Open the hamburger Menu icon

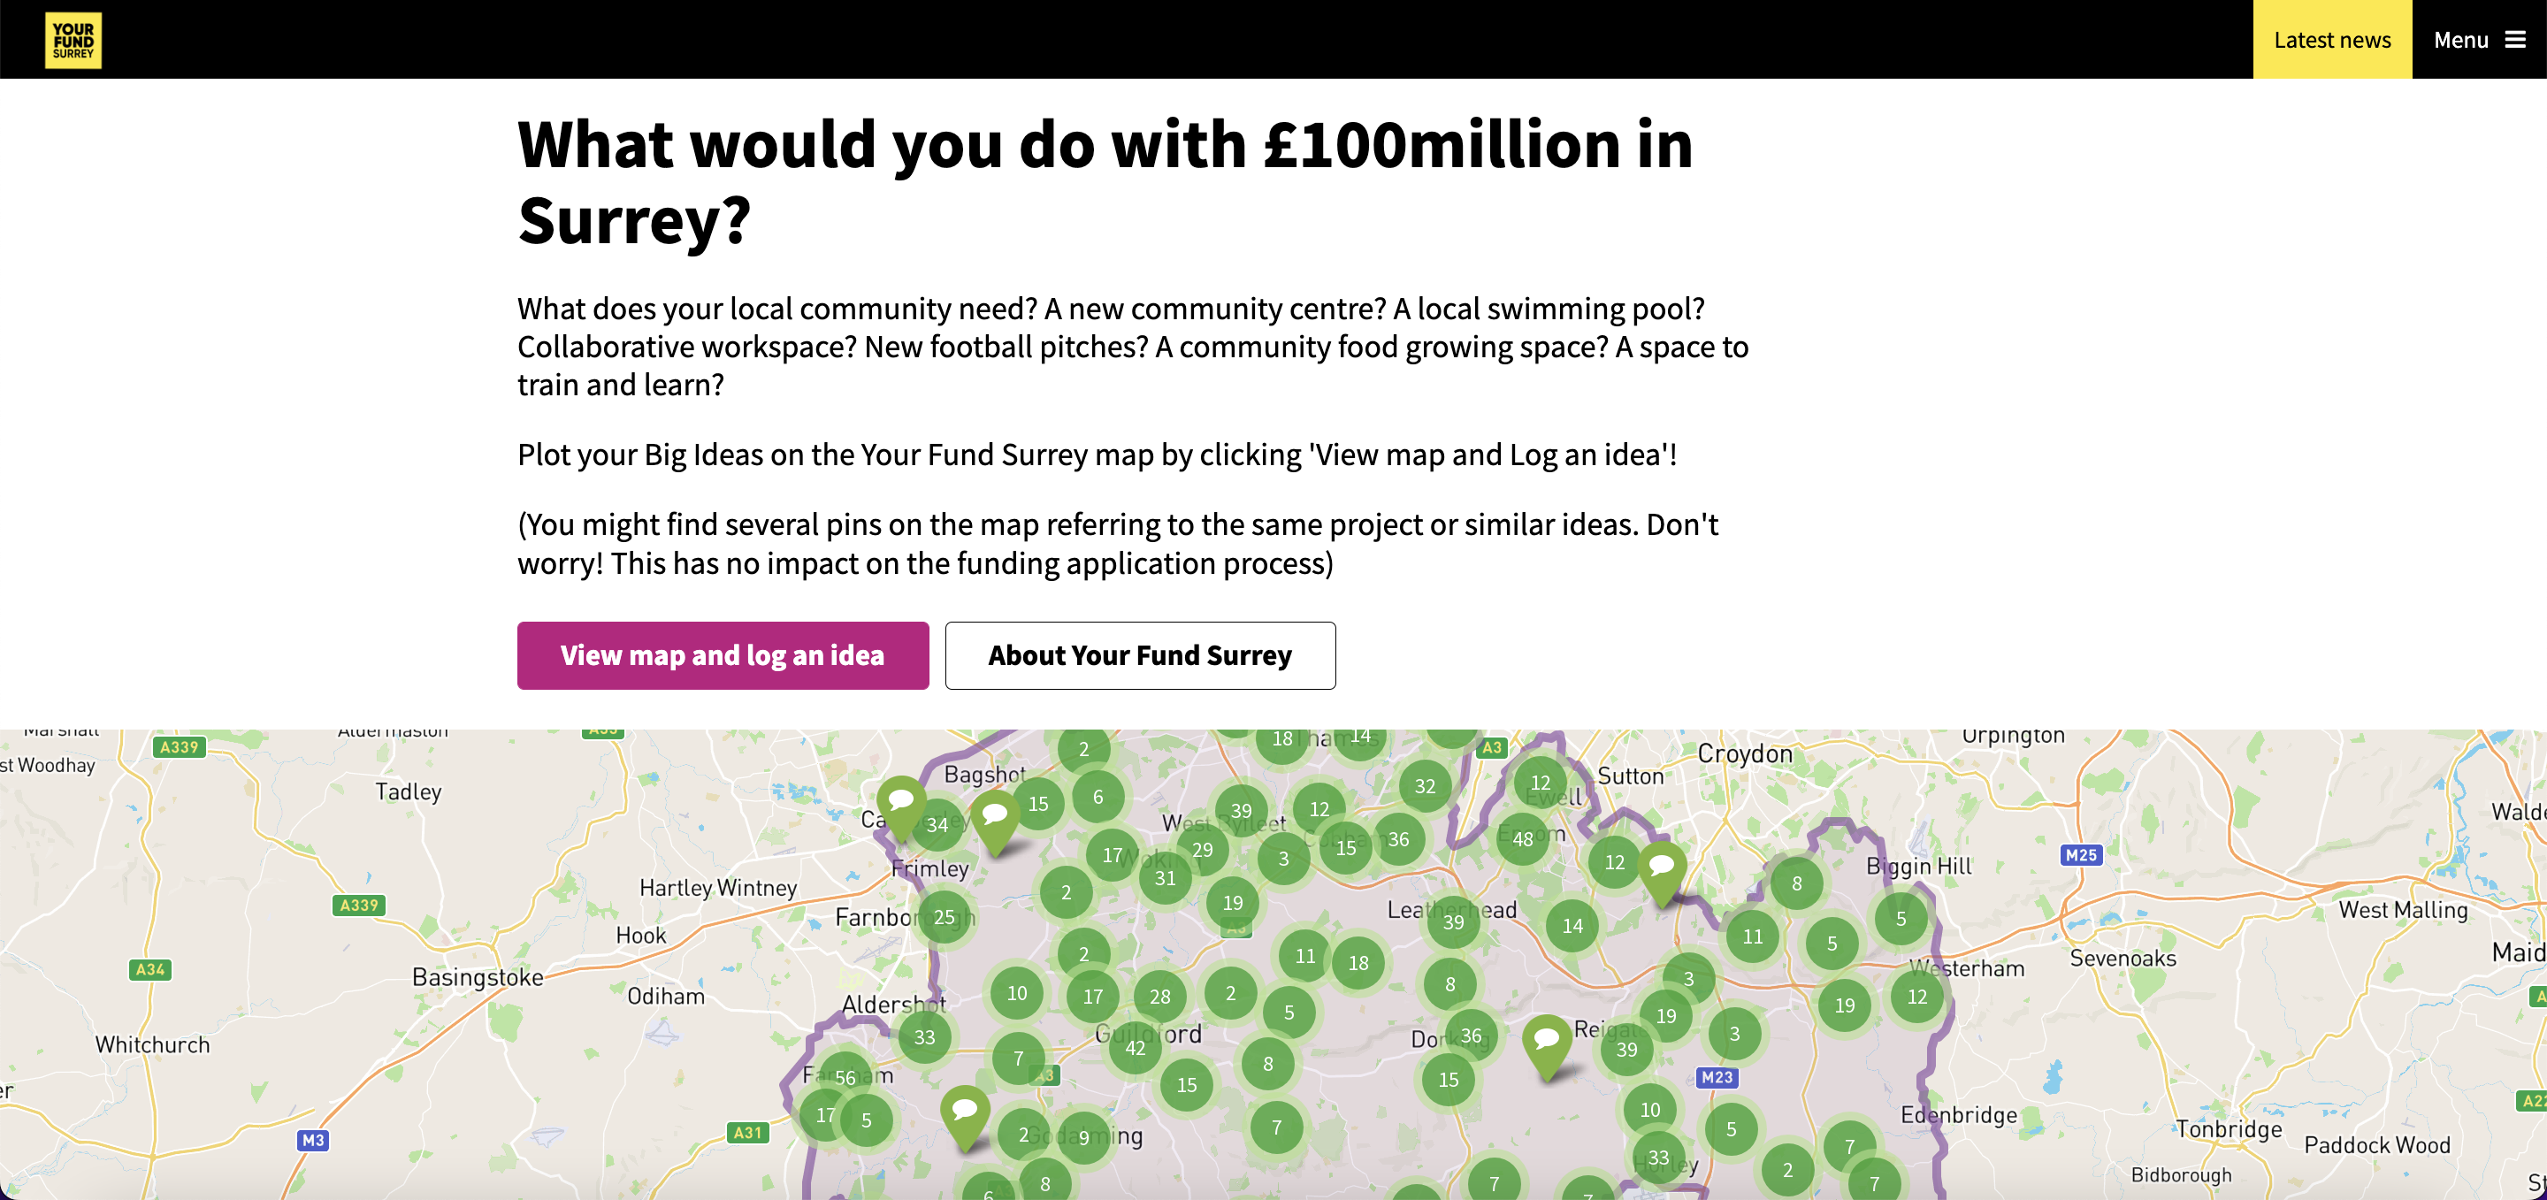2514,40
